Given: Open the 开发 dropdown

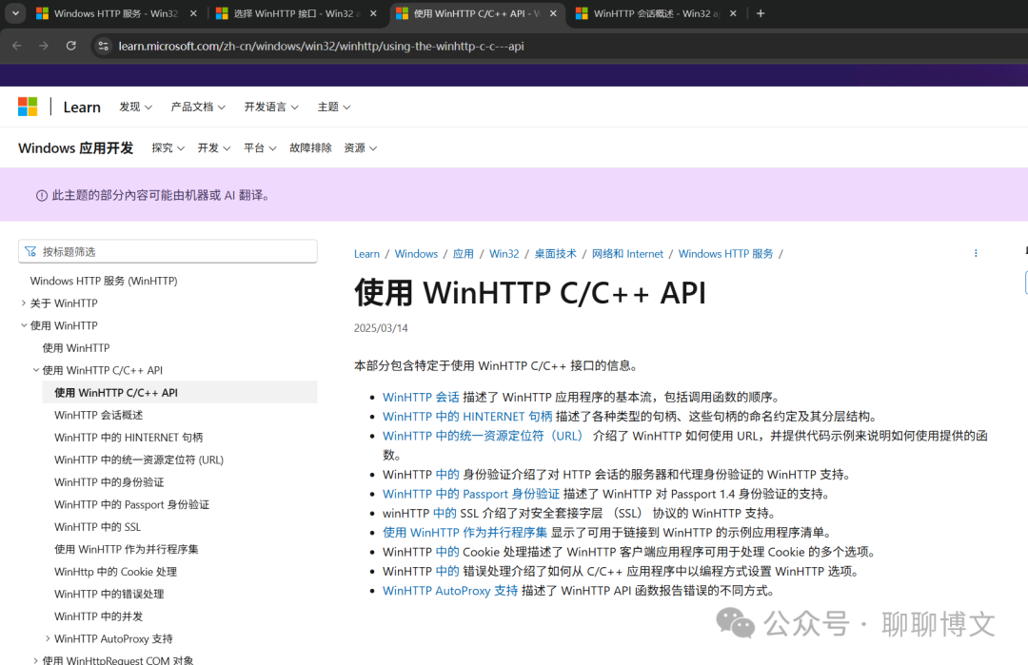Looking at the screenshot, I should [x=214, y=148].
